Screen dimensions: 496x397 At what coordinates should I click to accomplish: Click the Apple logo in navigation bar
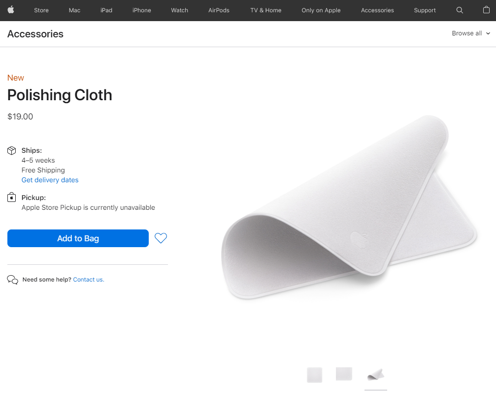tap(11, 10)
